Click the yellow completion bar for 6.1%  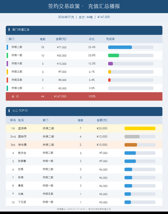[x=109, y=72]
